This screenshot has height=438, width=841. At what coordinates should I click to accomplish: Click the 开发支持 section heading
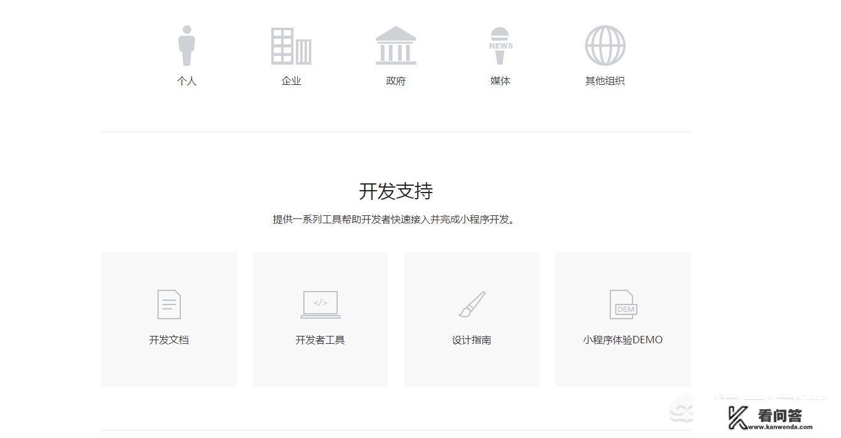coord(396,191)
